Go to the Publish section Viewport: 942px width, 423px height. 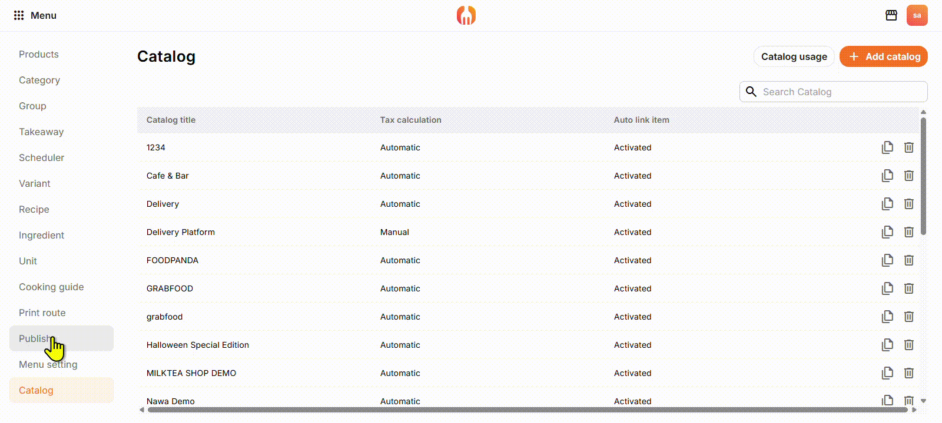(35, 338)
